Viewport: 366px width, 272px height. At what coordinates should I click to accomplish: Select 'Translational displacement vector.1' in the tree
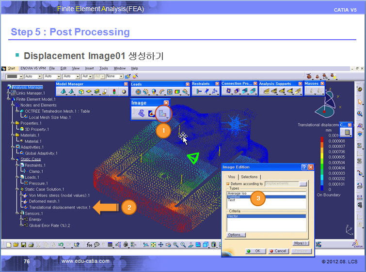(60, 207)
